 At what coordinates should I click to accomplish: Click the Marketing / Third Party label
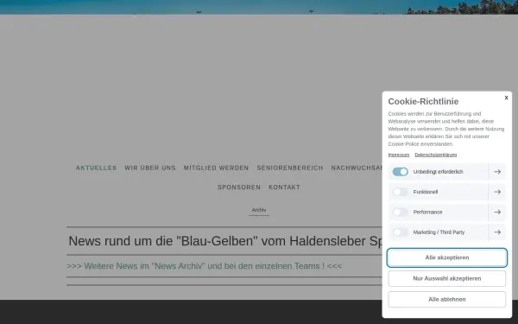coord(439,232)
